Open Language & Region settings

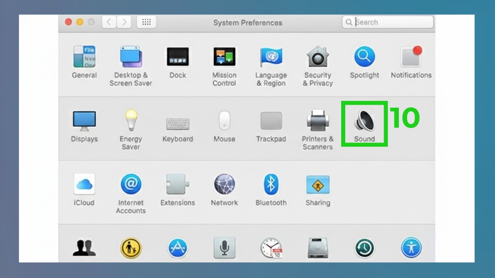(271, 58)
